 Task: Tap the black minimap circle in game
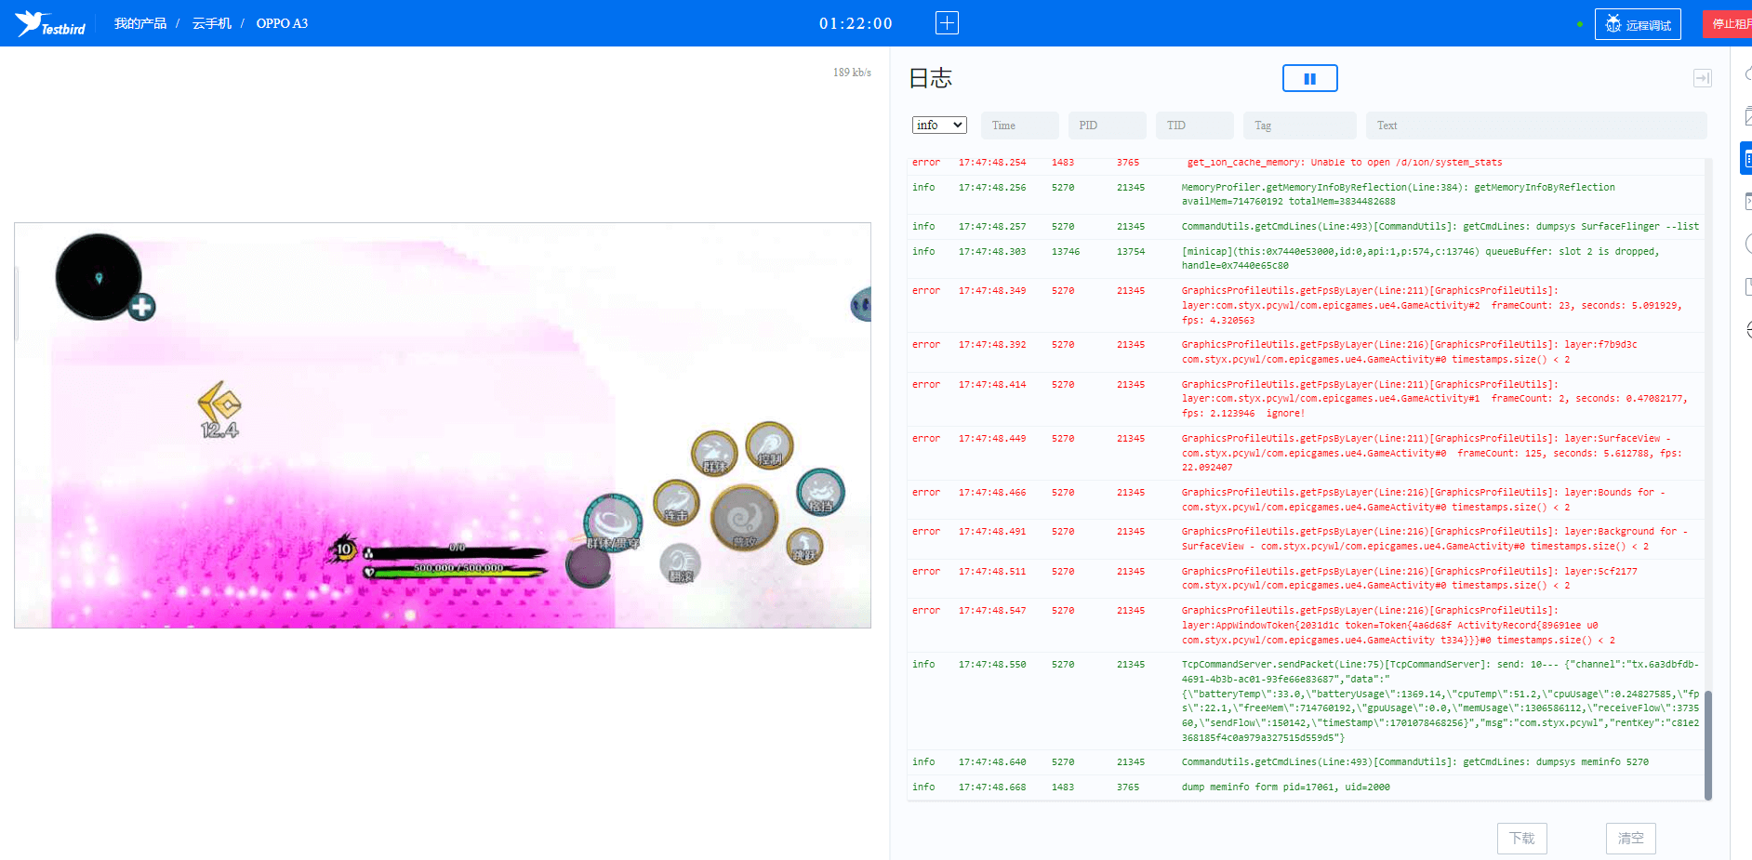tap(99, 277)
